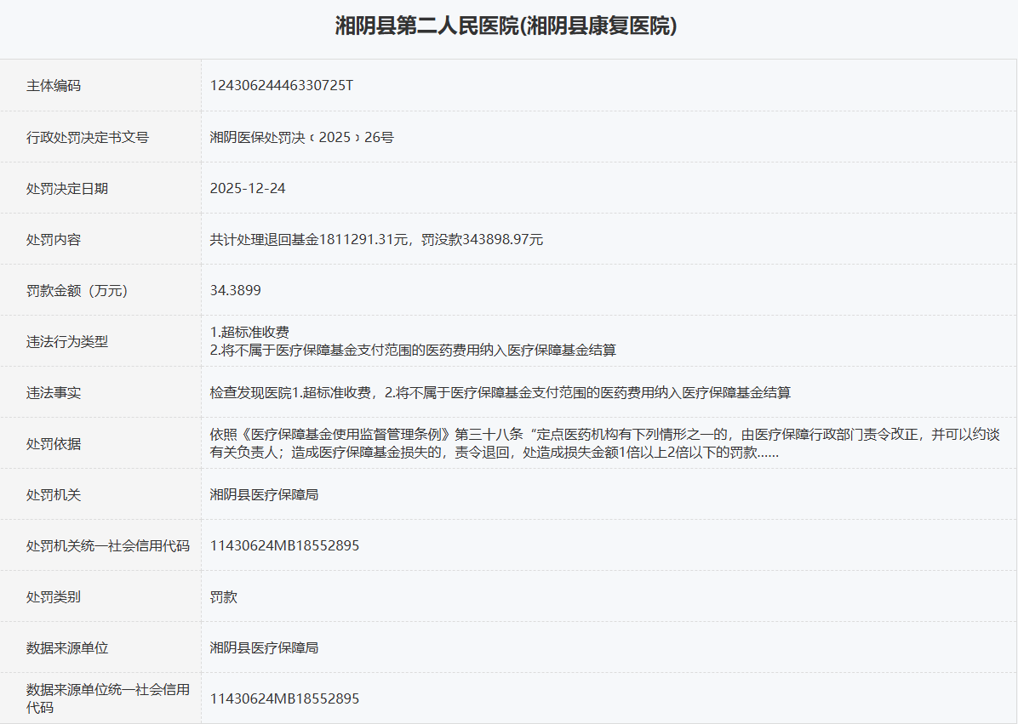Click the 处罚依据 row label
The image size is (1018, 724).
pos(54,444)
